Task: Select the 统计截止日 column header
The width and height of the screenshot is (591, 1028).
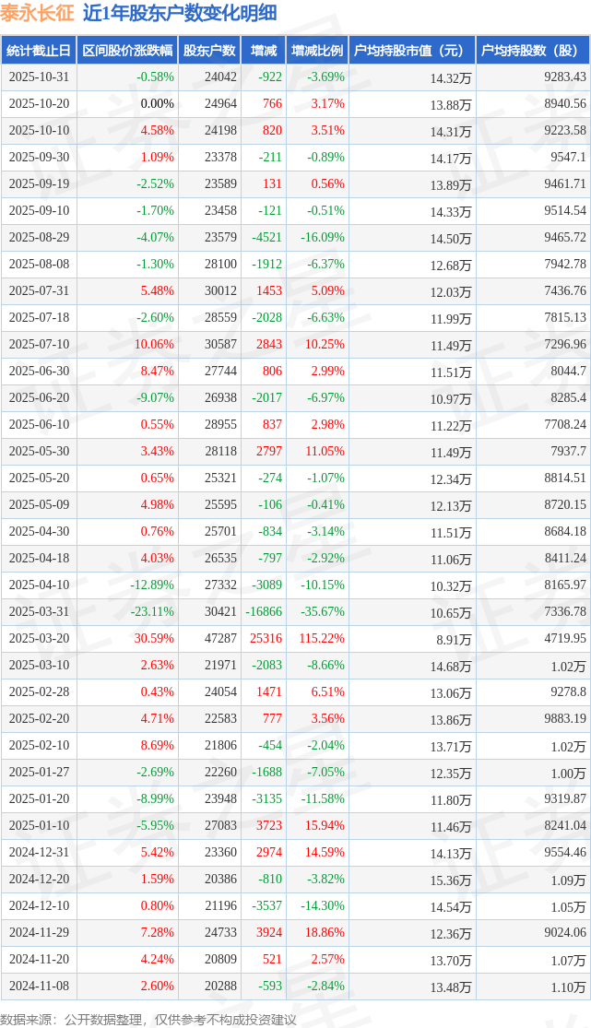Action: tap(39, 51)
